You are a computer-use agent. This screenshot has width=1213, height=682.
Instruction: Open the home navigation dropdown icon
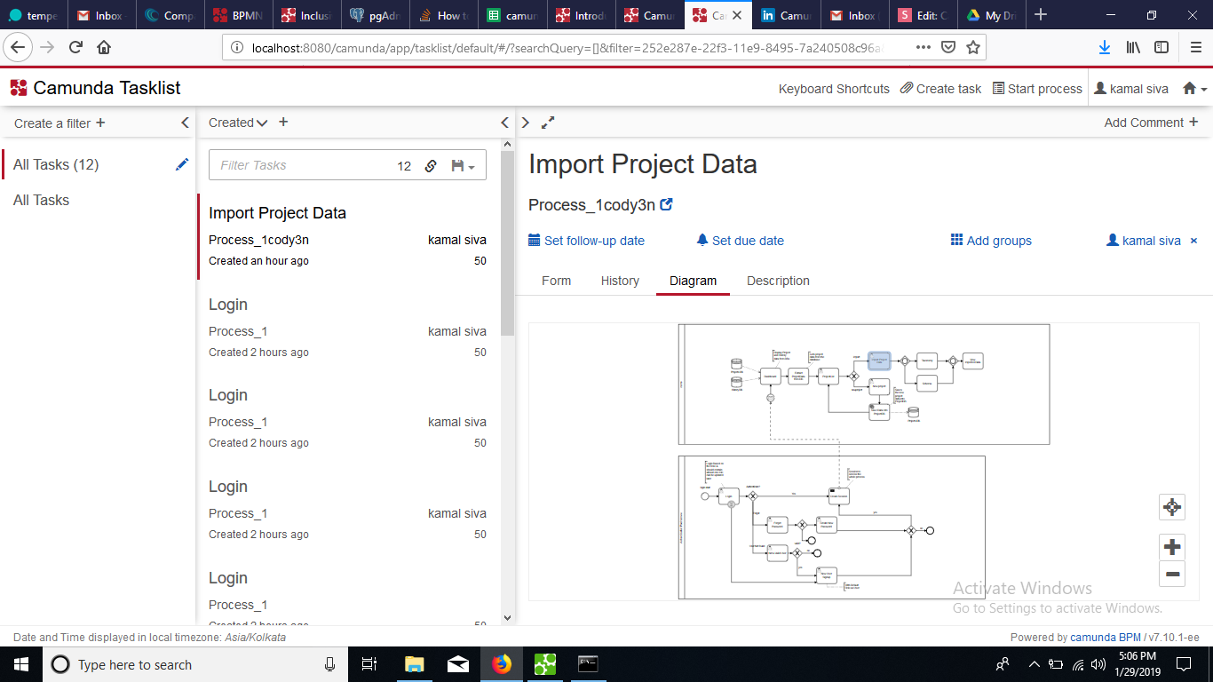[x=1195, y=89]
